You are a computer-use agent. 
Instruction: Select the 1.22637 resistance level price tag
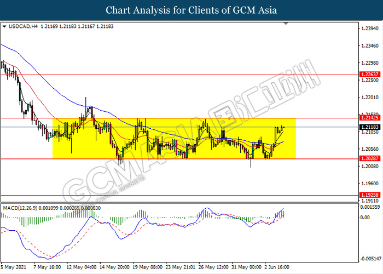(x=370, y=74)
